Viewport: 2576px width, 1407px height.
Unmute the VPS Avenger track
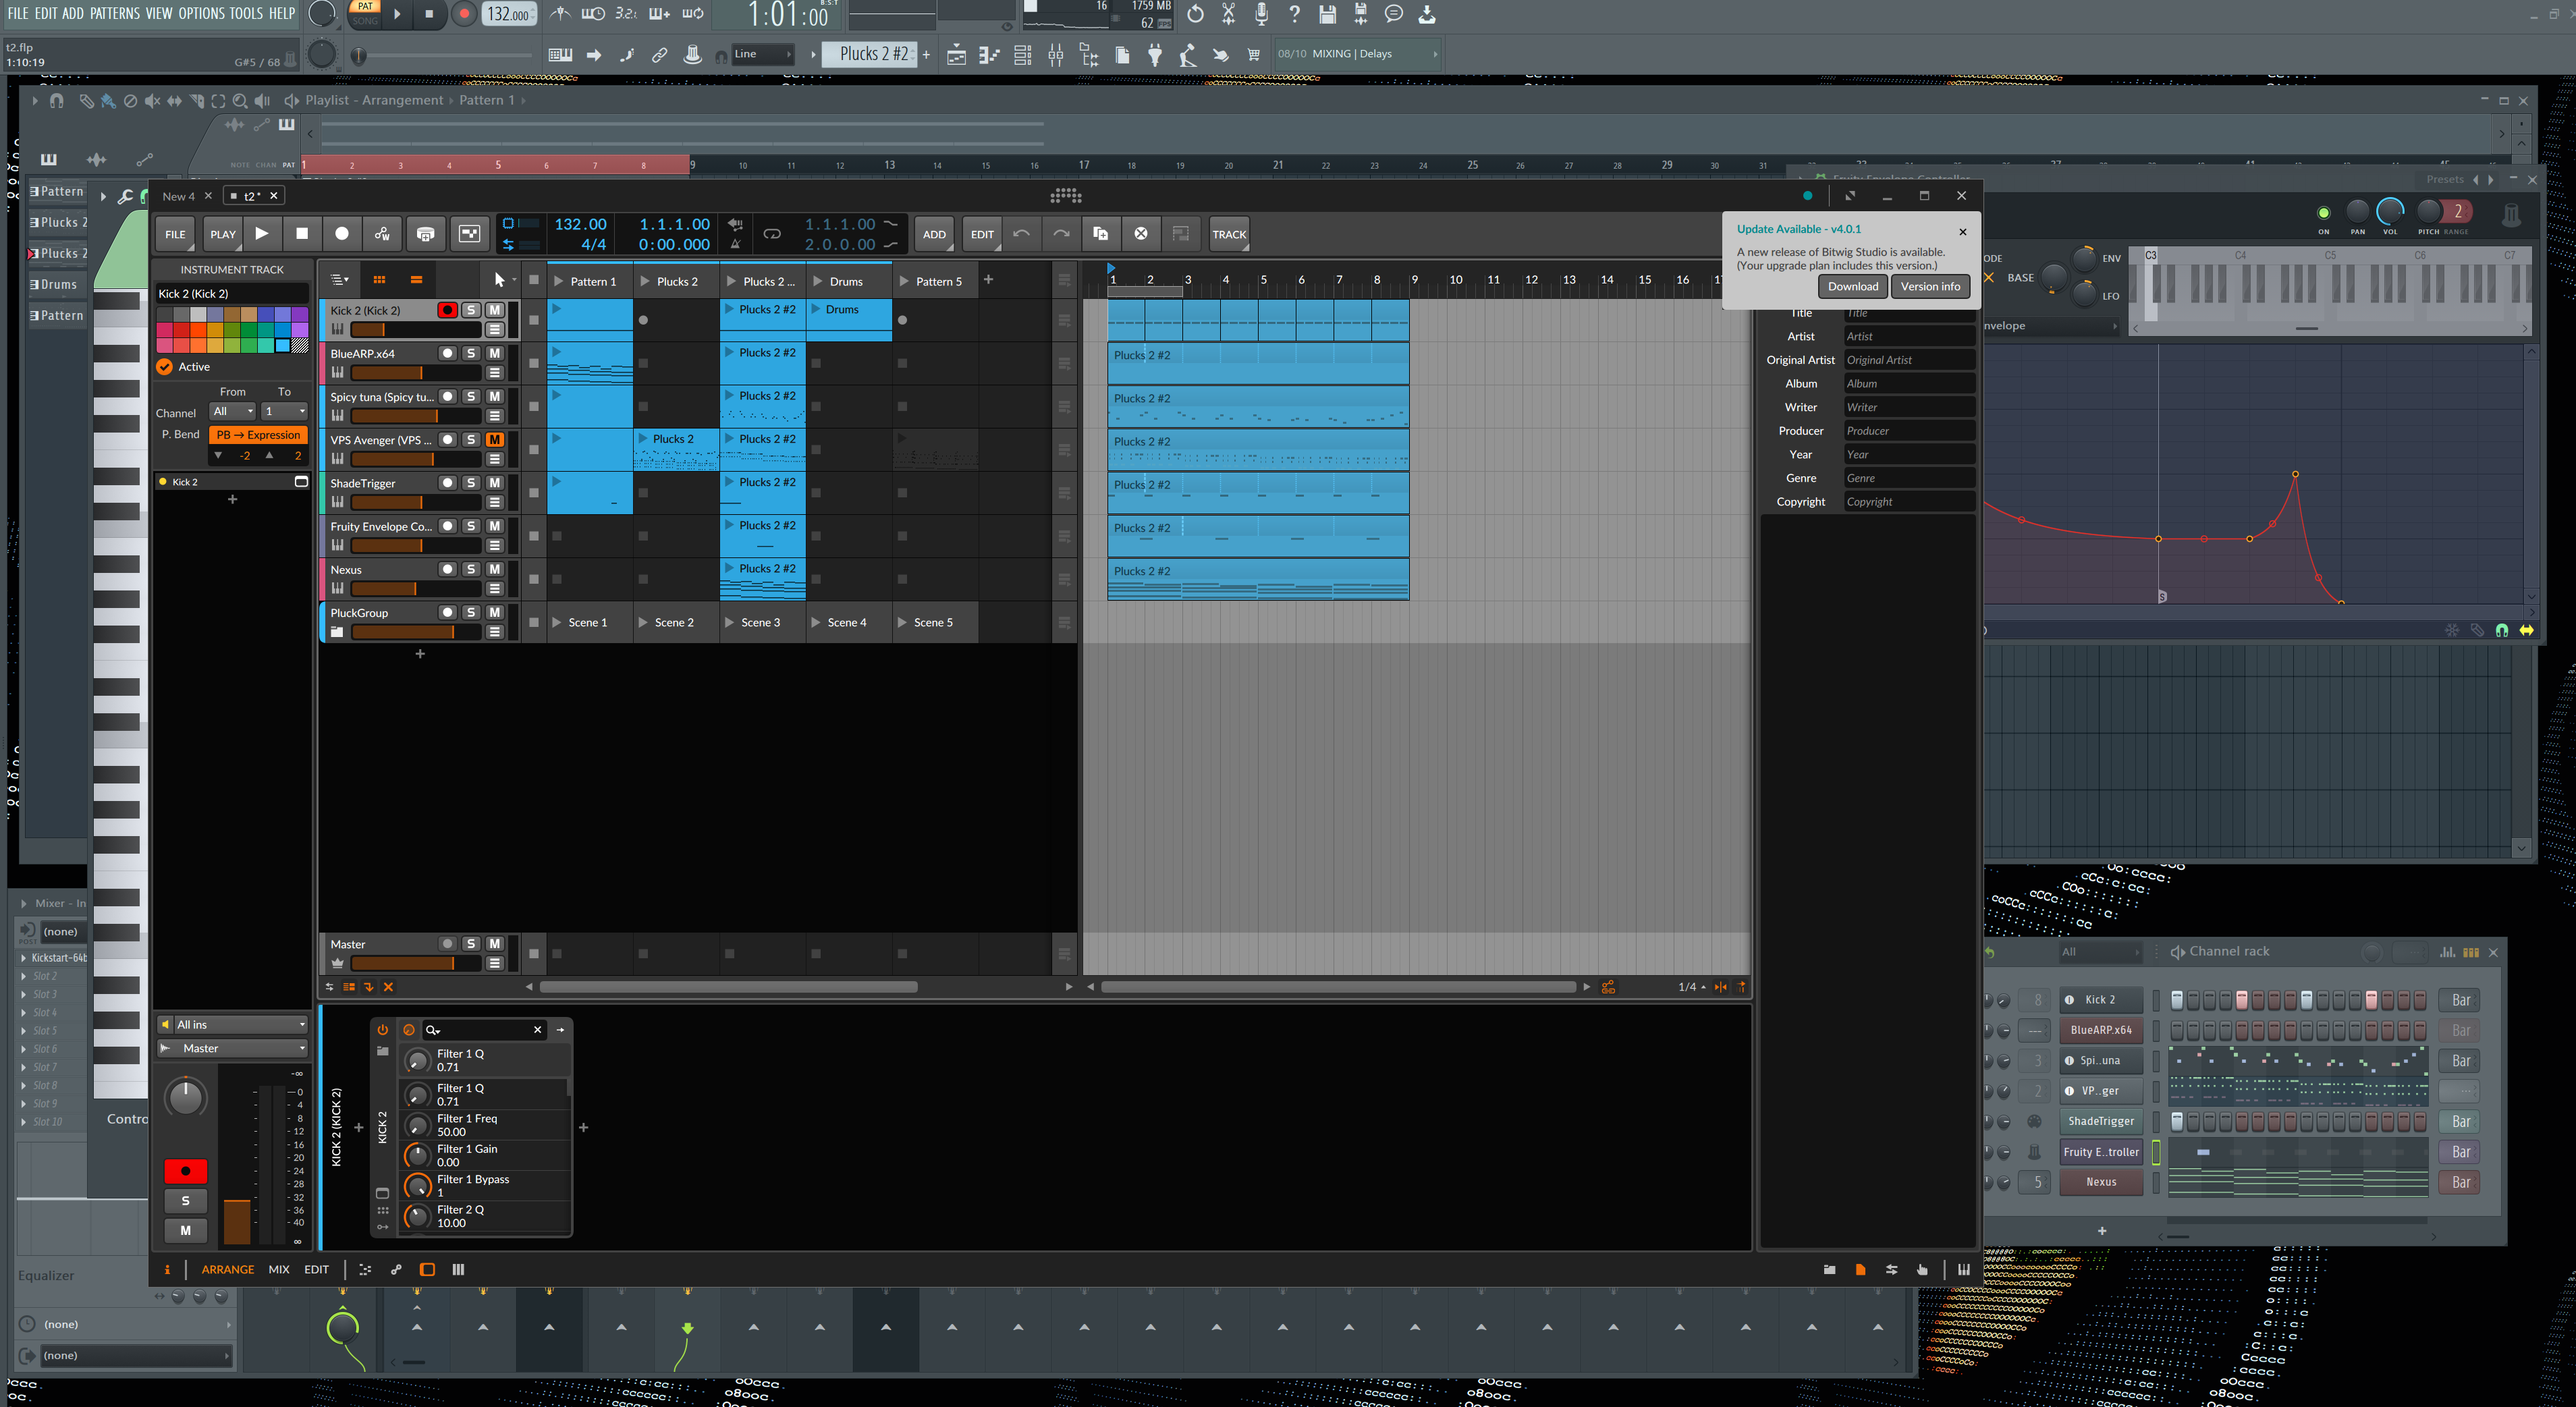pos(495,440)
